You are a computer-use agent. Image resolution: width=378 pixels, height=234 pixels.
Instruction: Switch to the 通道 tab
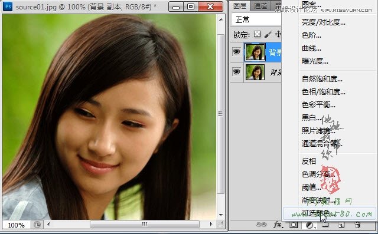coord(260,6)
